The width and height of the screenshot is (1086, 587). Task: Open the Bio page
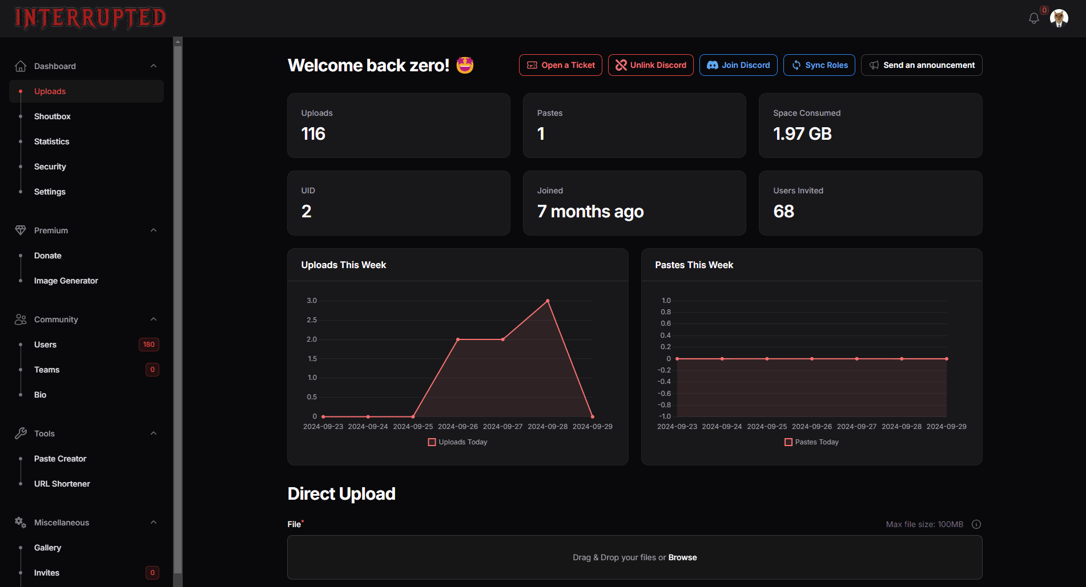(86, 395)
